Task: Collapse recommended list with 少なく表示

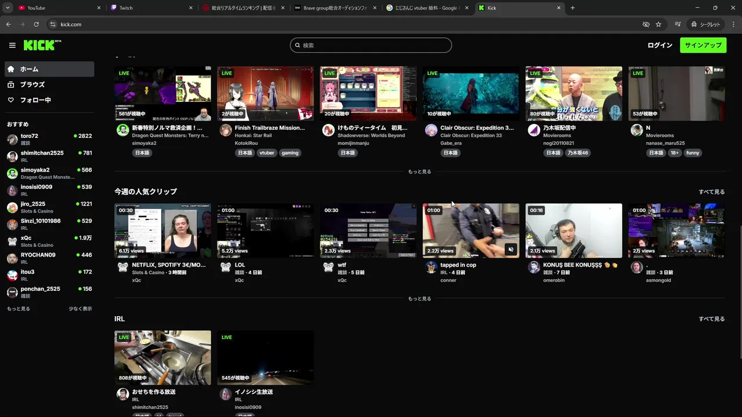Action: pyautogui.click(x=80, y=309)
